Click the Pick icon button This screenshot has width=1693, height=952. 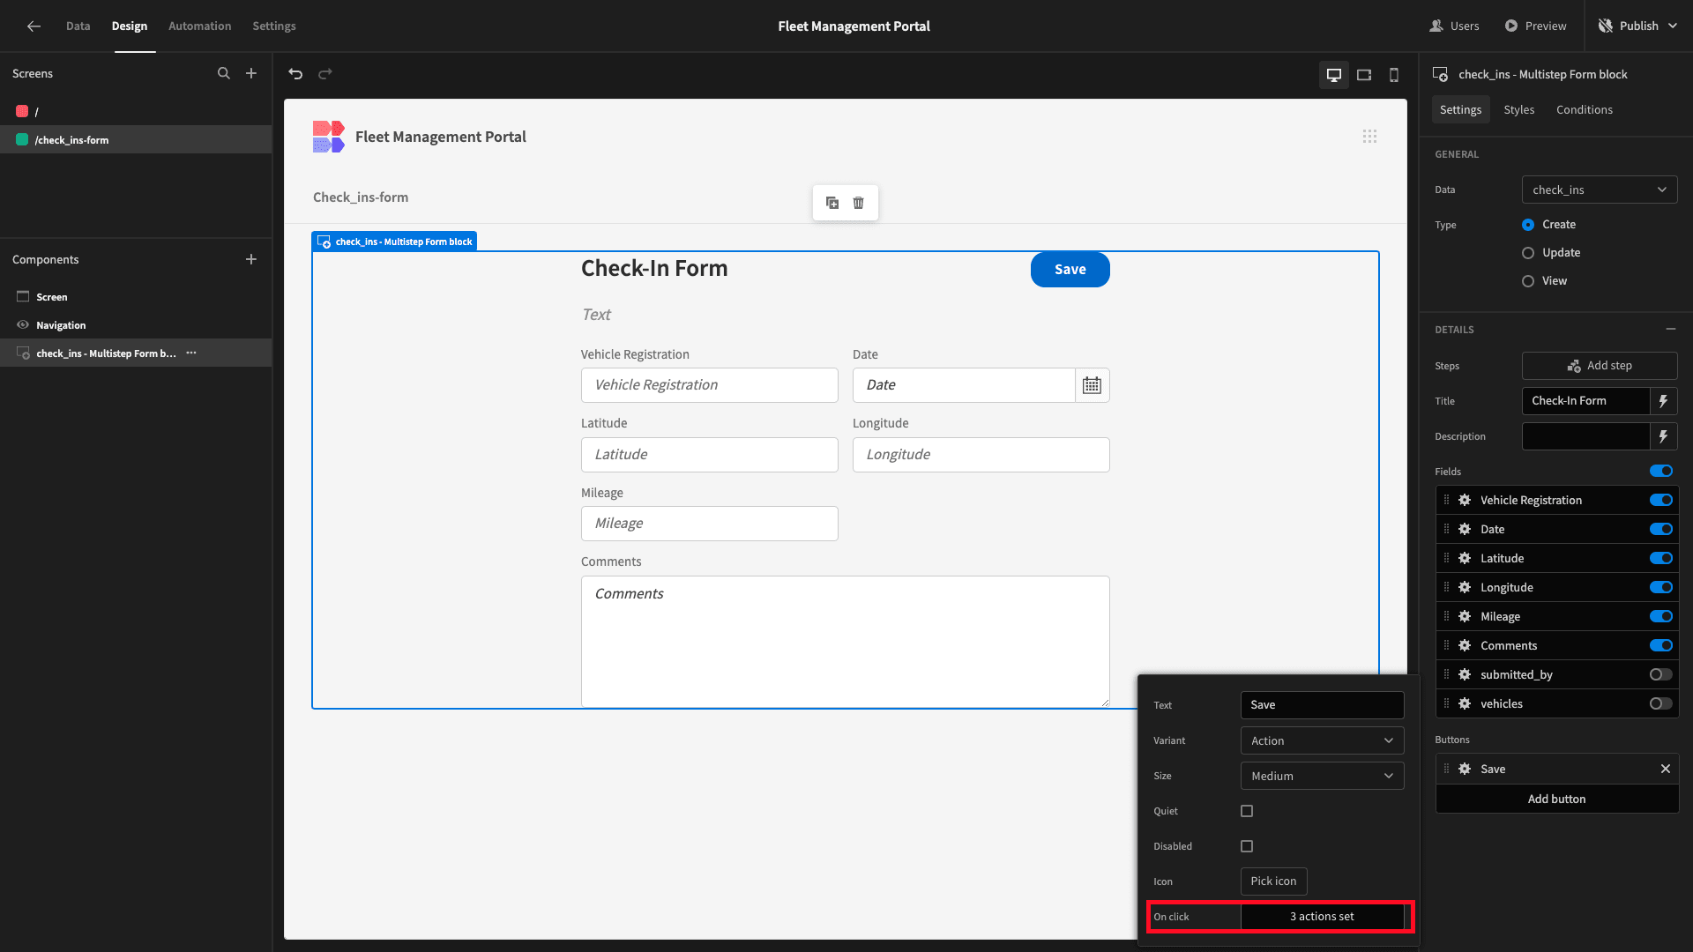pyautogui.click(x=1273, y=881)
